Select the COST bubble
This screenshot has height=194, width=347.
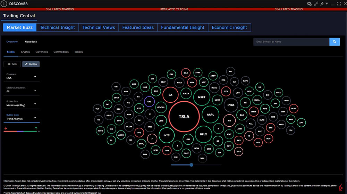(x=186, y=153)
